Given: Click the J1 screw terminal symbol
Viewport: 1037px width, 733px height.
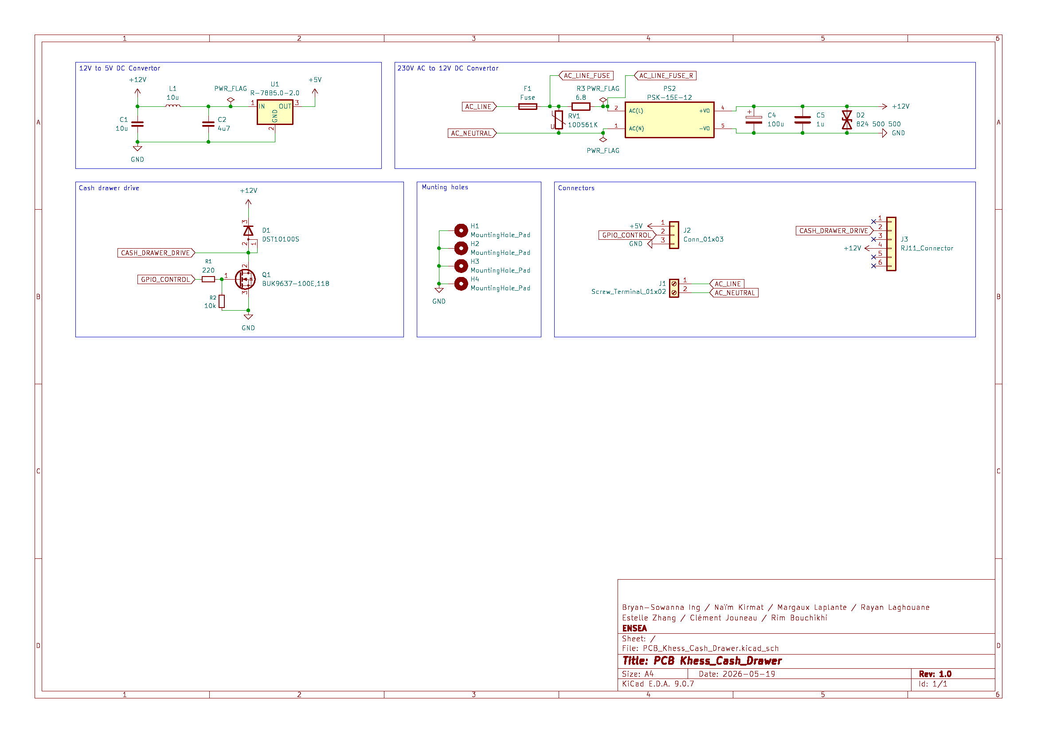Looking at the screenshot, I should pyautogui.click(x=673, y=289).
